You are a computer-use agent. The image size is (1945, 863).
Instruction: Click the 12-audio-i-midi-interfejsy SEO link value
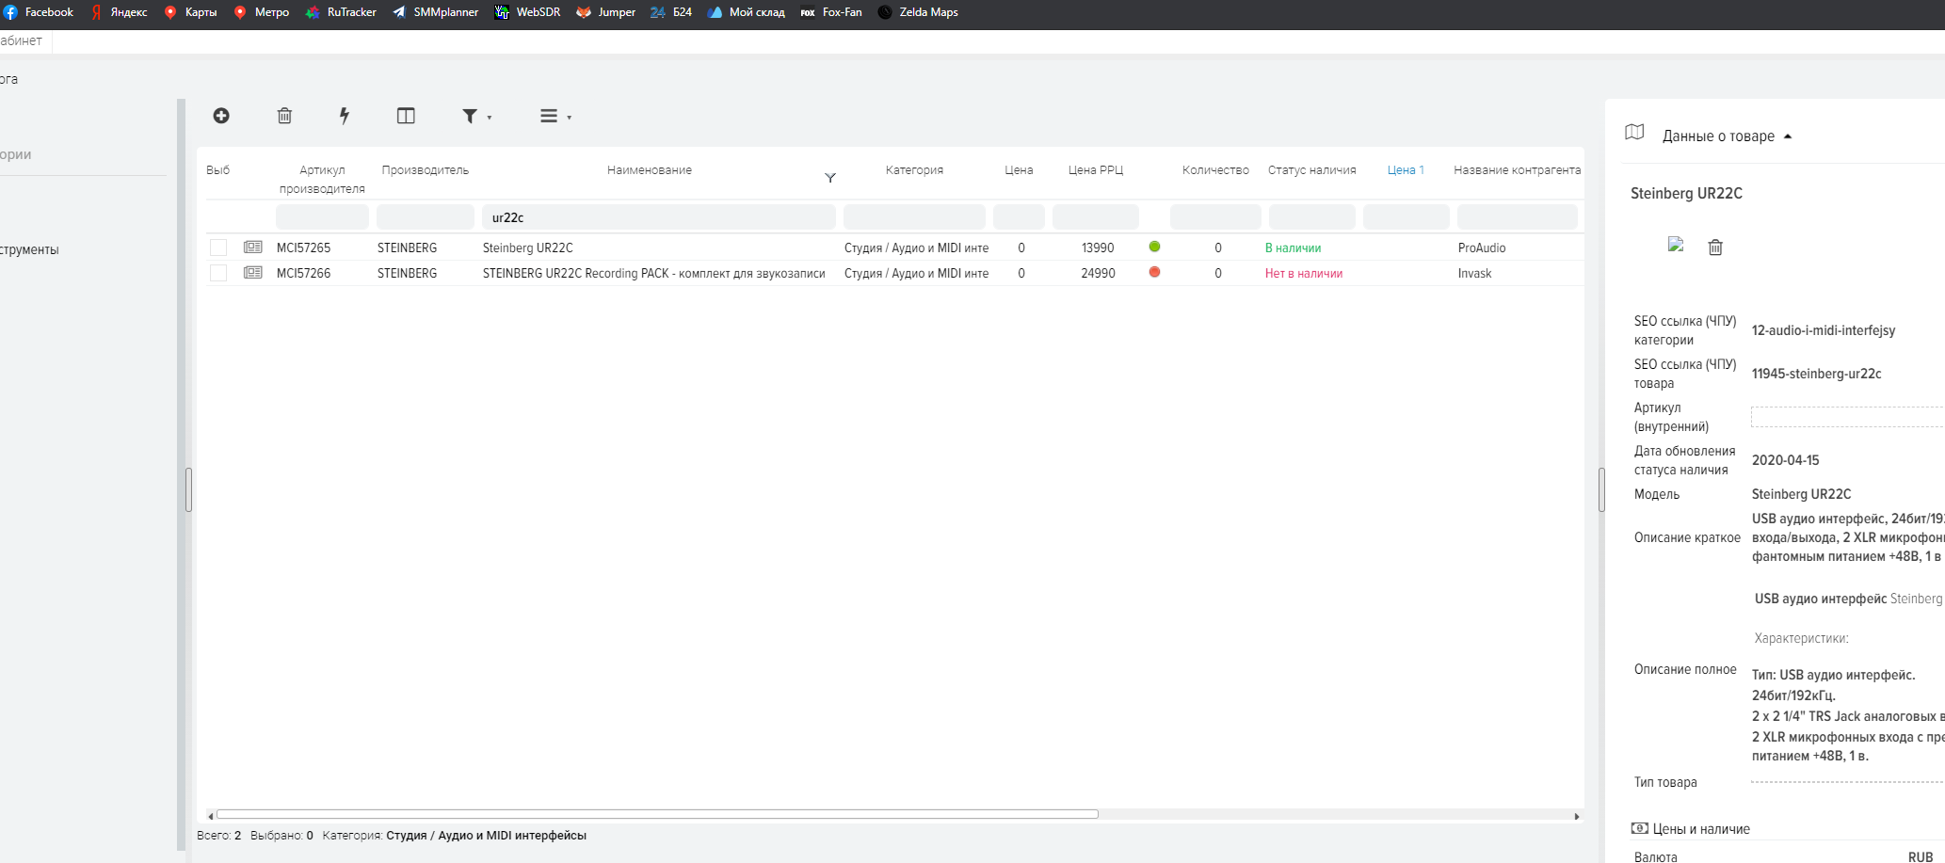coord(1824,330)
